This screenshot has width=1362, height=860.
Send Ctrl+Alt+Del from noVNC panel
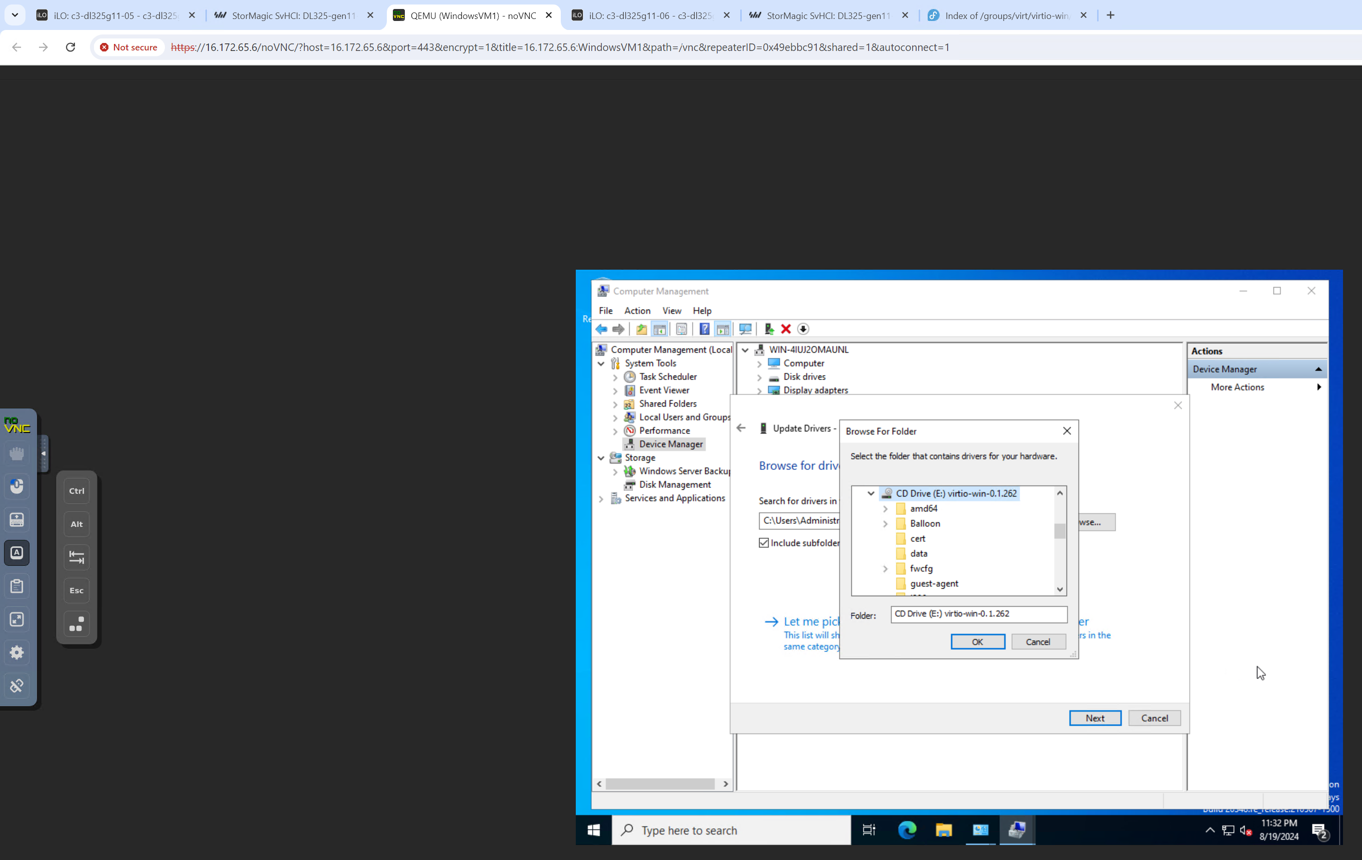77,624
